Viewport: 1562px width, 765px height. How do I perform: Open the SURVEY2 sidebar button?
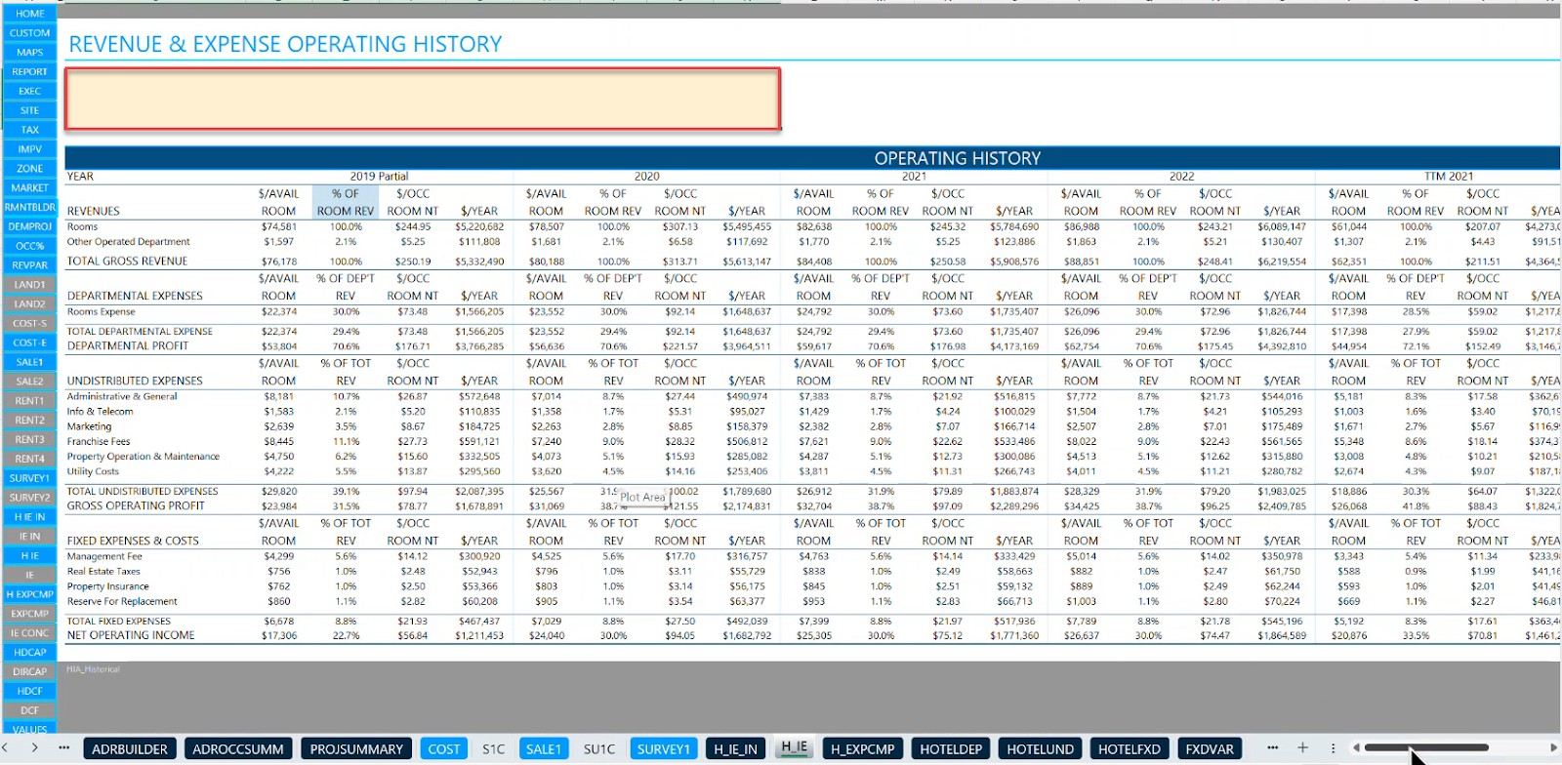coord(29,498)
